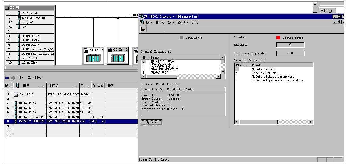Select 'Module failed.' in Standard Diagnosis
This screenshot has height=164, width=347.
(x=263, y=69)
